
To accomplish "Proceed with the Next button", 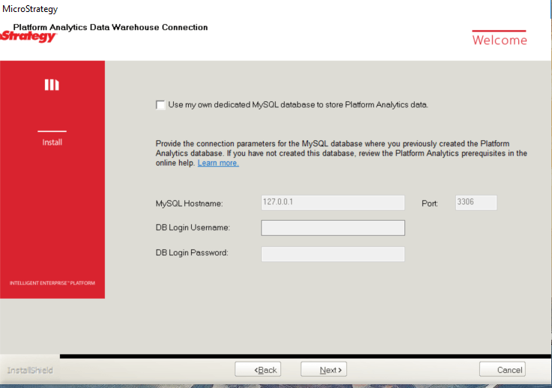I will pos(324,369).
